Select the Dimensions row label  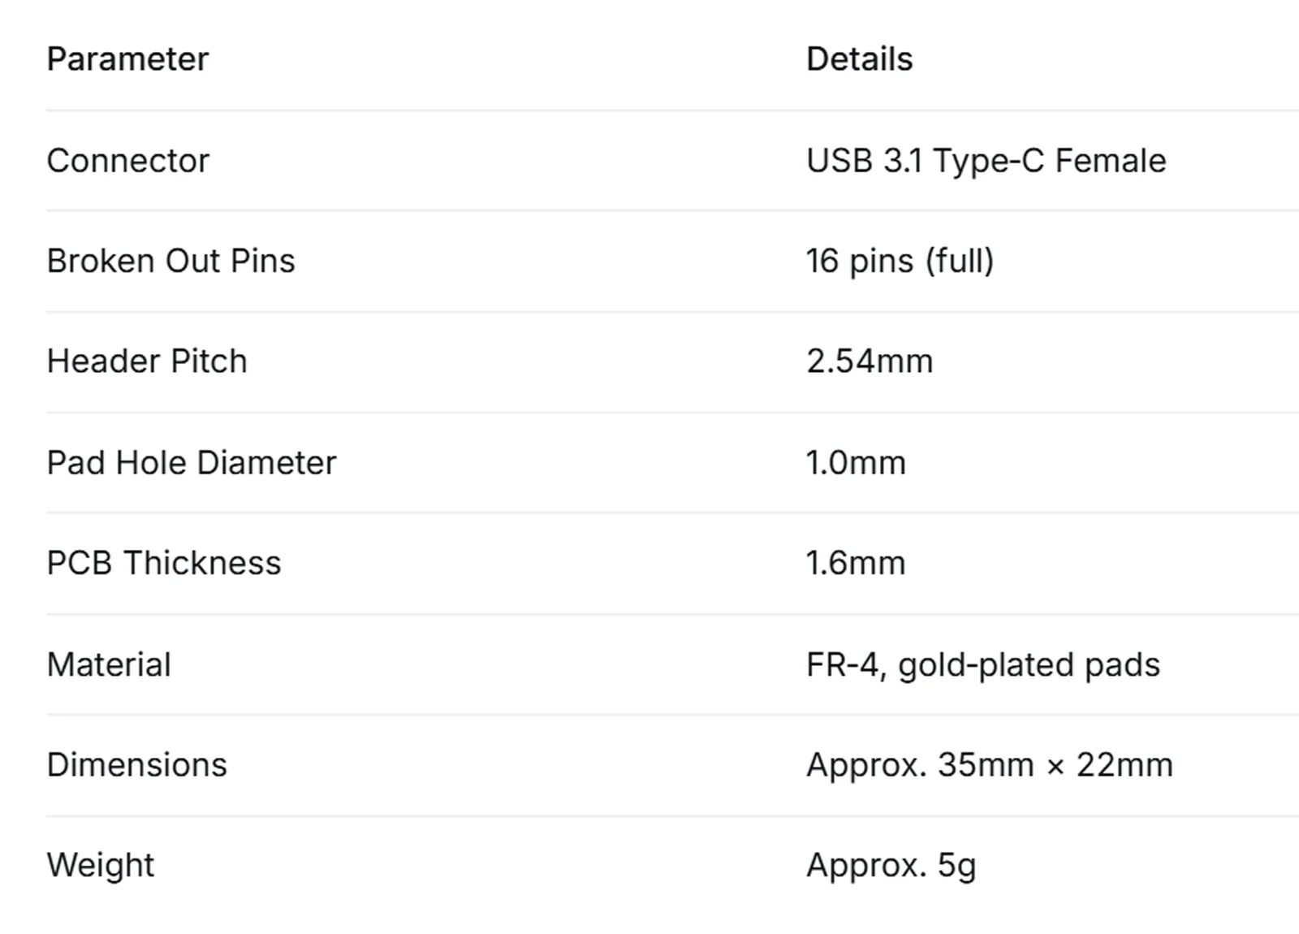pos(137,765)
